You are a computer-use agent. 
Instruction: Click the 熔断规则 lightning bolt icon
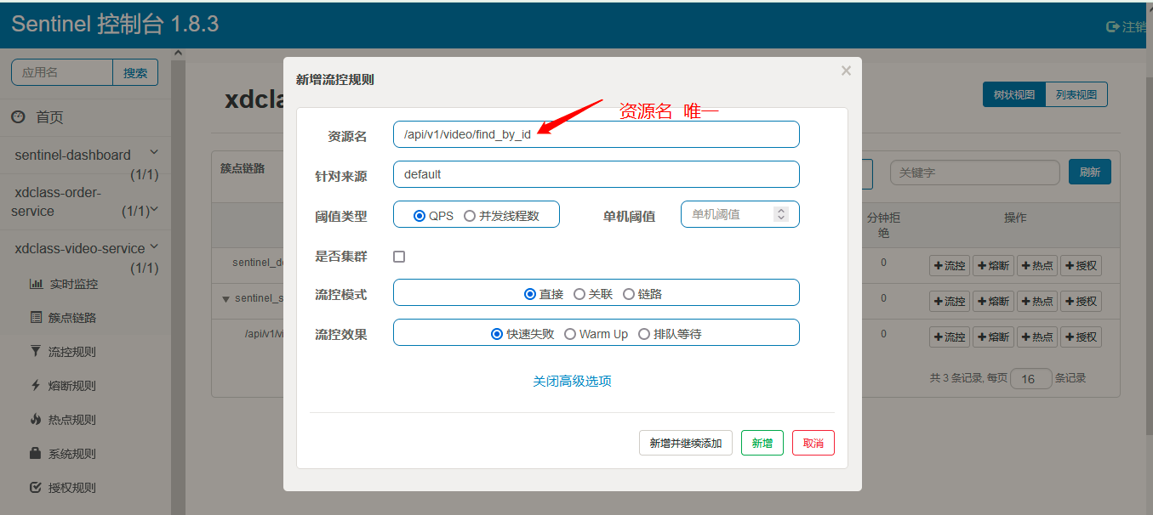click(x=36, y=386)
